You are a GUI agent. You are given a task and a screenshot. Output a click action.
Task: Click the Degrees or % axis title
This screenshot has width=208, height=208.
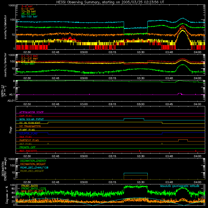click(7, 195)
